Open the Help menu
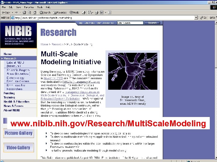 click(48, 7)
